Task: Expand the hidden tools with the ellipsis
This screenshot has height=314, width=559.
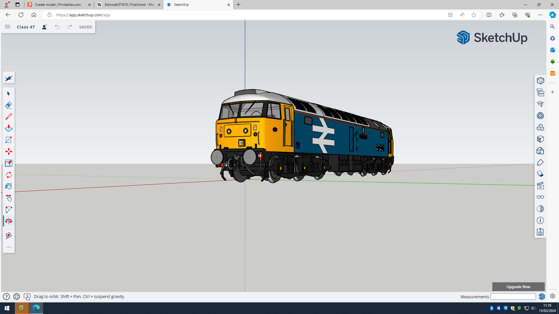Action: click(9, 247)
